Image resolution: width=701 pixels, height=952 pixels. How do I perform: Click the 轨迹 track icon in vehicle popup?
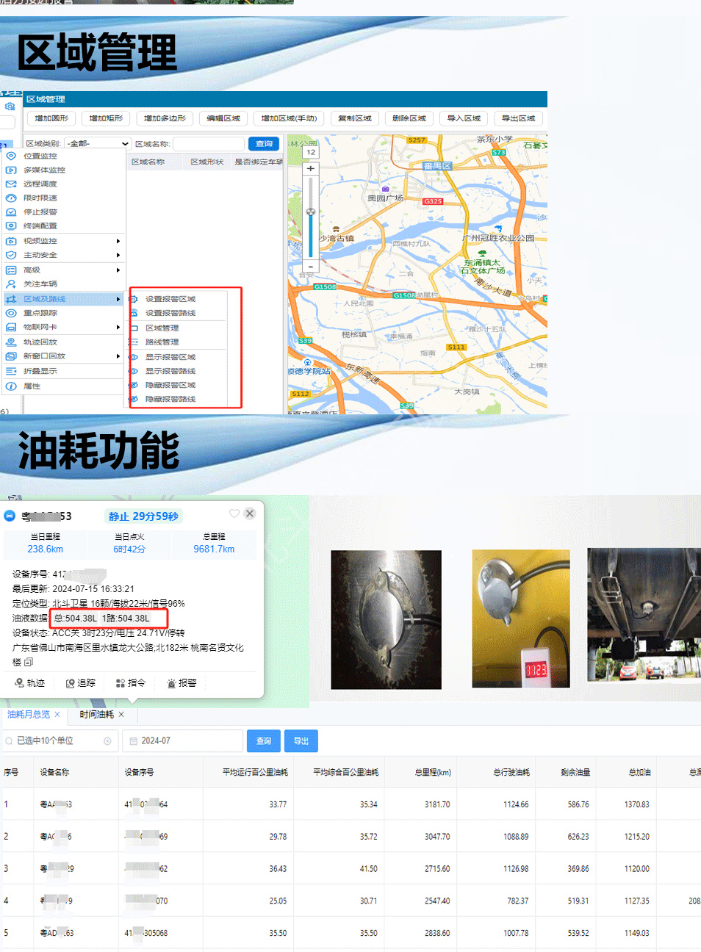pyautogui.click(x=20, y=683)
